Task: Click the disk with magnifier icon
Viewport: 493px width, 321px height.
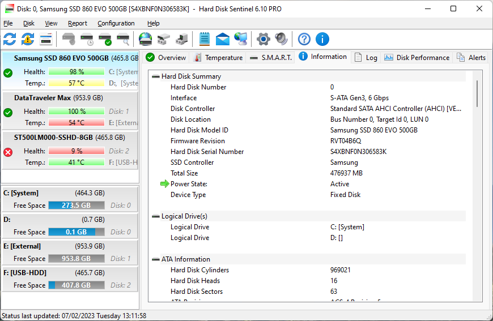Action: click(x=123, y=39)
